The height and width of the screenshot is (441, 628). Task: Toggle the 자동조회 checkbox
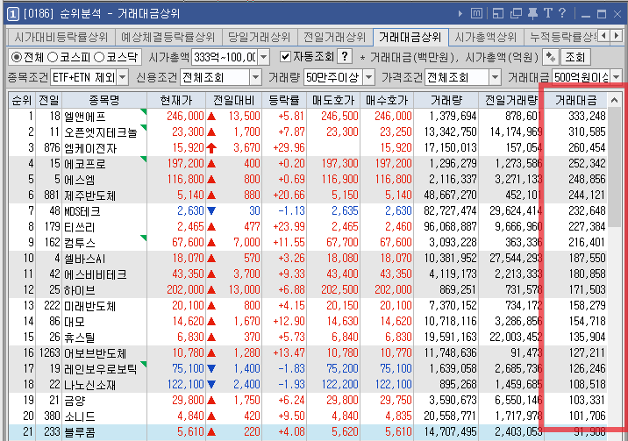coord(285,57)
